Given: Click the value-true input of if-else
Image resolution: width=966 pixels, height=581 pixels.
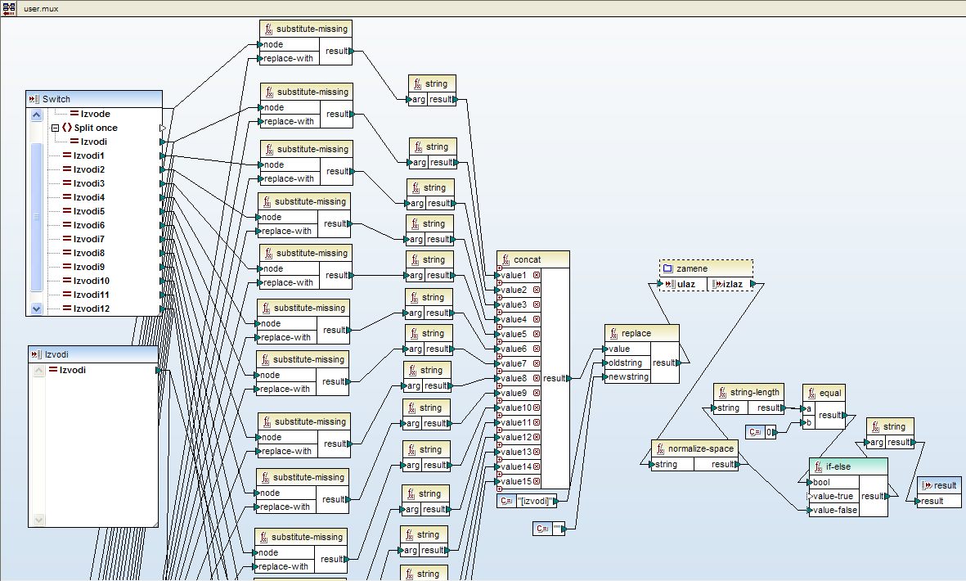Looking at the screenshot, I should coord(833,496).
